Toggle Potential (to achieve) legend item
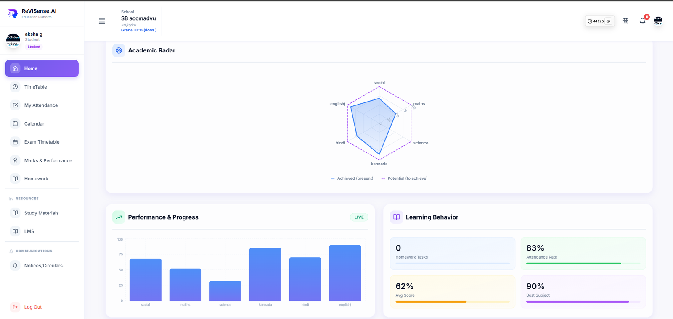 (x=404, y=178)
